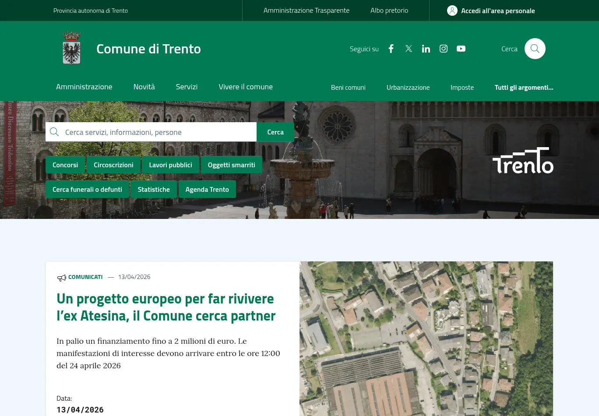
Task: Focus the Cerca servizi search field
Action: tap(158, 132)
